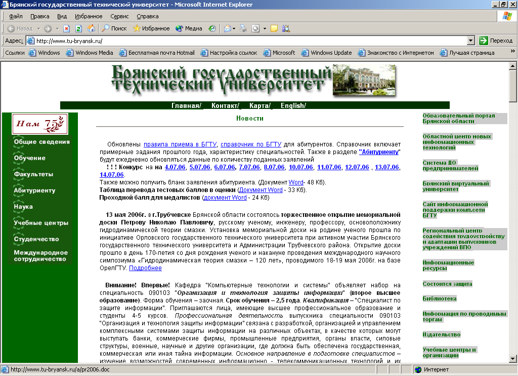Click the Переход (Go) button

coord(496,41)
